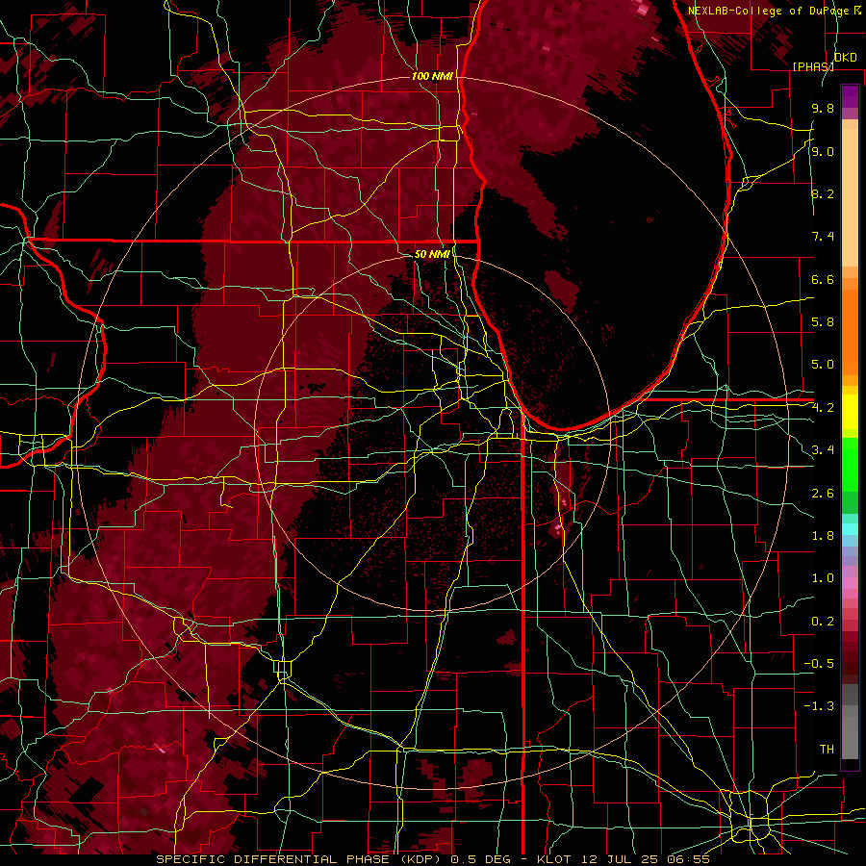Click the 4.2 value on the scale
The image size is (866, 866).
pos(823,408)
